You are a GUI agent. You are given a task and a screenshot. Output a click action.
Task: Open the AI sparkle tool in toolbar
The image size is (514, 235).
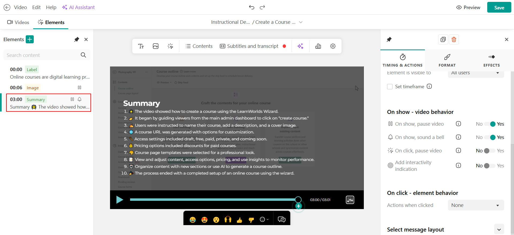(x=300, y=46)
